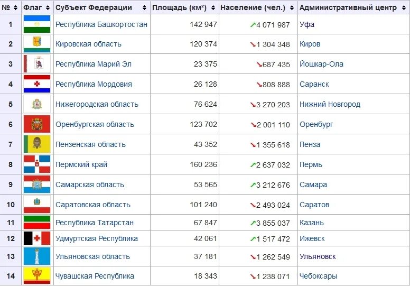Screen dimensions: 410x286
Task: Sort by Площадь (км²) column arrows
Action: point(213,7)
